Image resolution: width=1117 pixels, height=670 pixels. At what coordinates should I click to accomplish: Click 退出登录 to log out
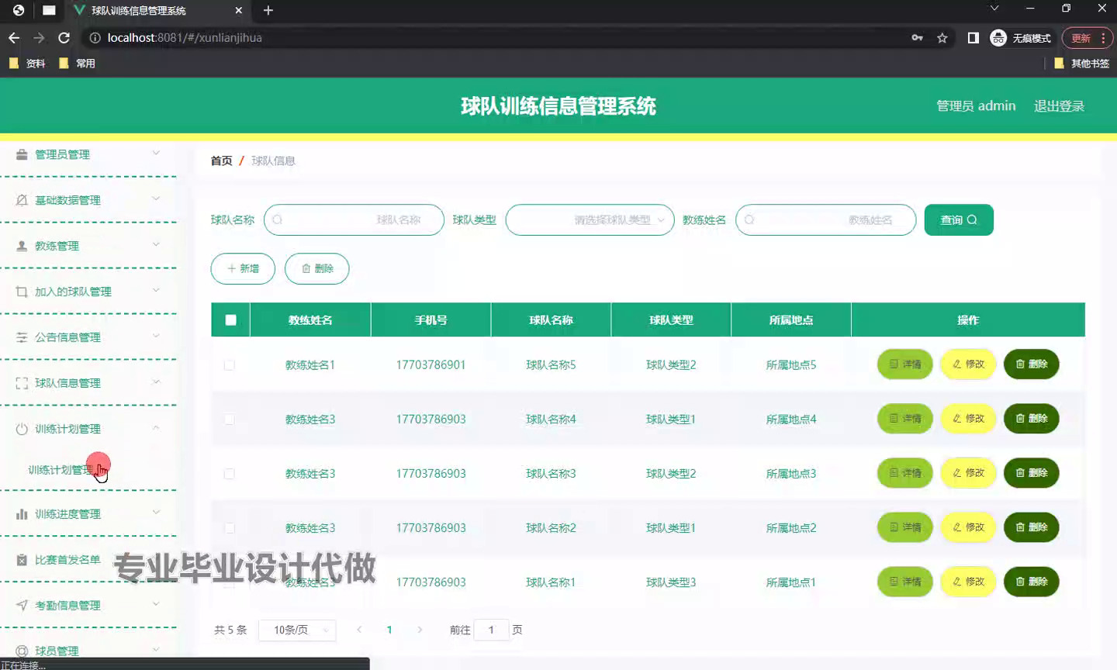(x=1059, y=106)
